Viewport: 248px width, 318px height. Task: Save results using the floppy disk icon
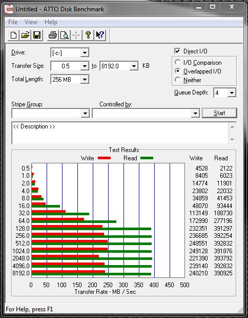click(x=37, y=35)
